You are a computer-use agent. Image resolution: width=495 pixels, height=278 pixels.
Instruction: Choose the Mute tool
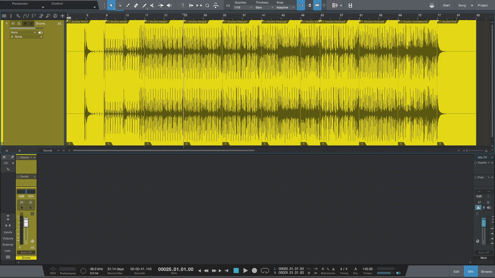click(x=152, y=5)
